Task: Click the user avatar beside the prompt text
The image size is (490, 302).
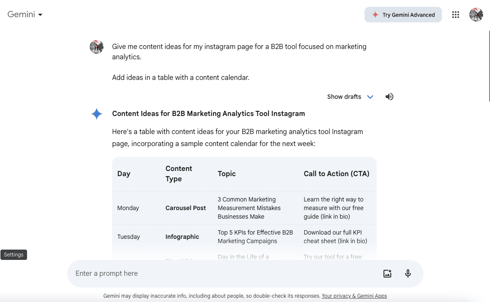Action: click(97, 47)
